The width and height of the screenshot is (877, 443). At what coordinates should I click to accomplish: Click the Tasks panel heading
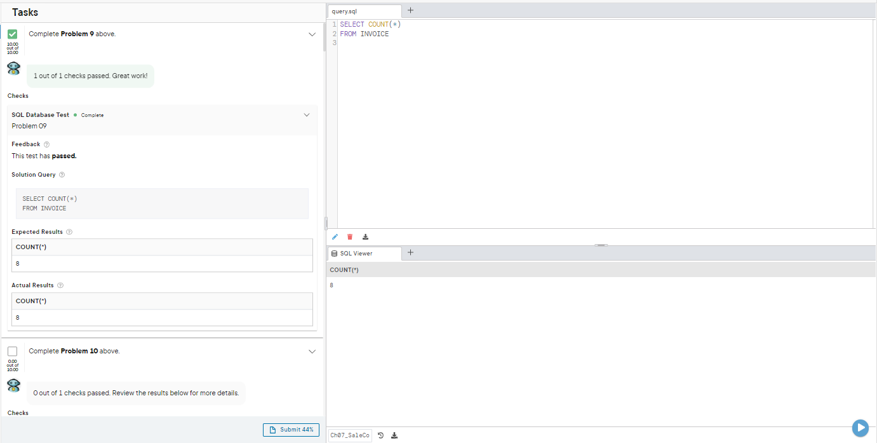[x=25, y=13]
